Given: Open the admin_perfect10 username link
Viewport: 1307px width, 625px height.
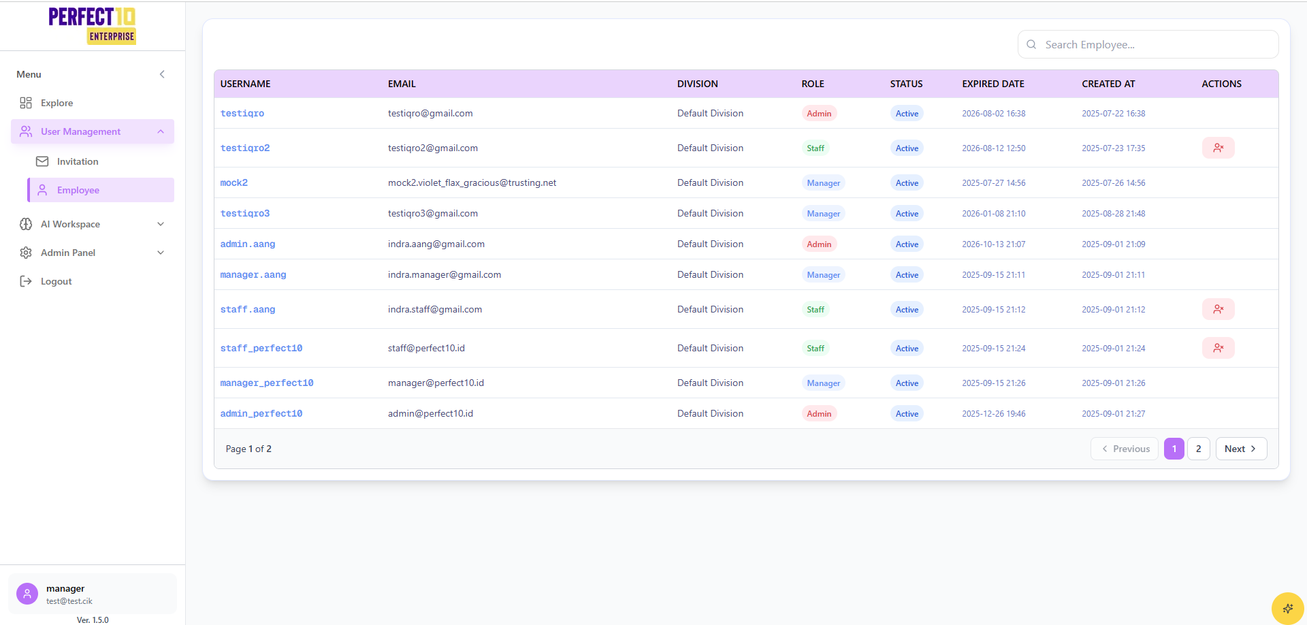Looking at the screenshot, I should point(261,413).
